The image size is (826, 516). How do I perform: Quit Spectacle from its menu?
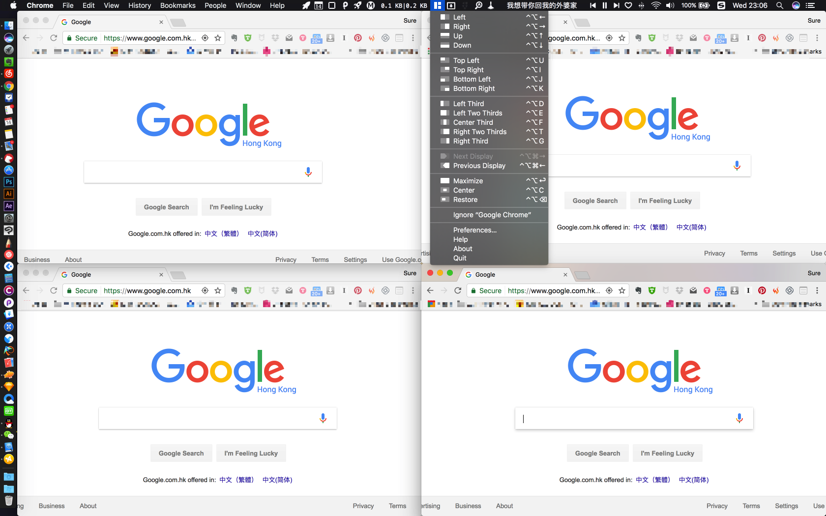pyautogui.click(x=489, y=258)
